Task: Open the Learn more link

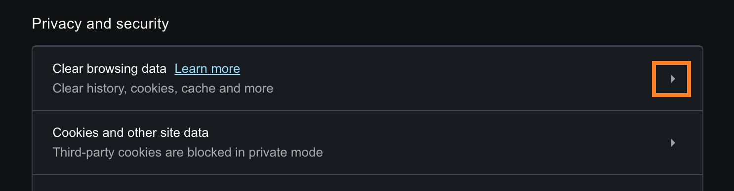Action: (207, 68)
